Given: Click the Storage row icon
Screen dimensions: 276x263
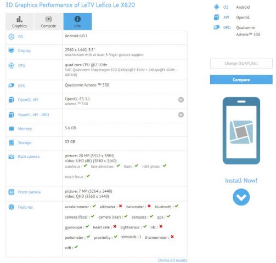Looking at the screenshot, I should tap(12, 142).
